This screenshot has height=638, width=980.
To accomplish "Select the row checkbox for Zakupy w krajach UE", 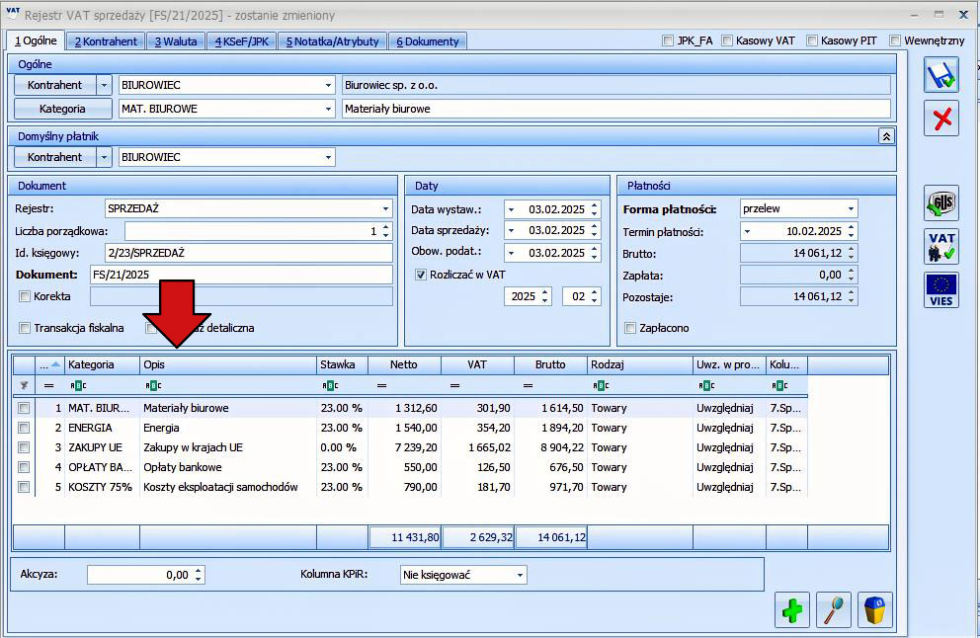I will coord(24,447).
